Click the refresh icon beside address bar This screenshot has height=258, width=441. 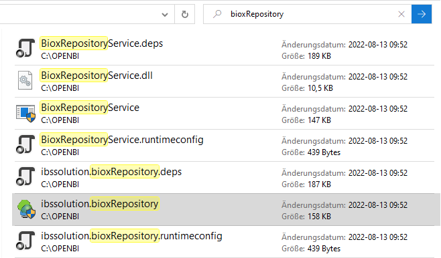point(185,14)
